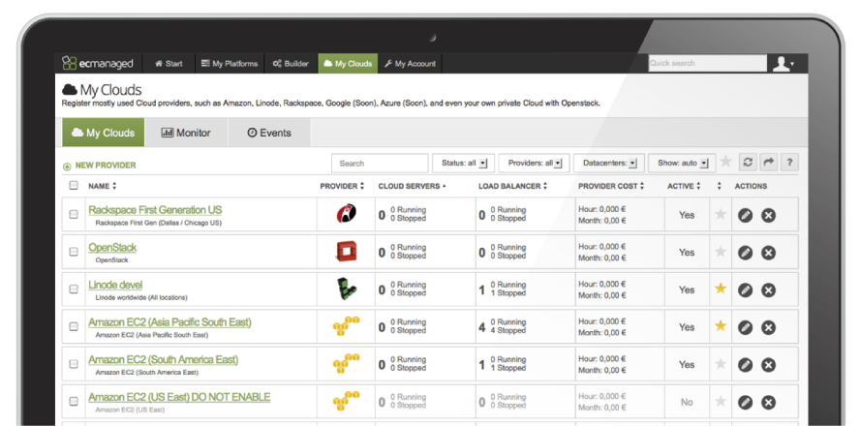861x426 pixels.
Task: Open the OpenStack provider link
Action: coord(112,248)
